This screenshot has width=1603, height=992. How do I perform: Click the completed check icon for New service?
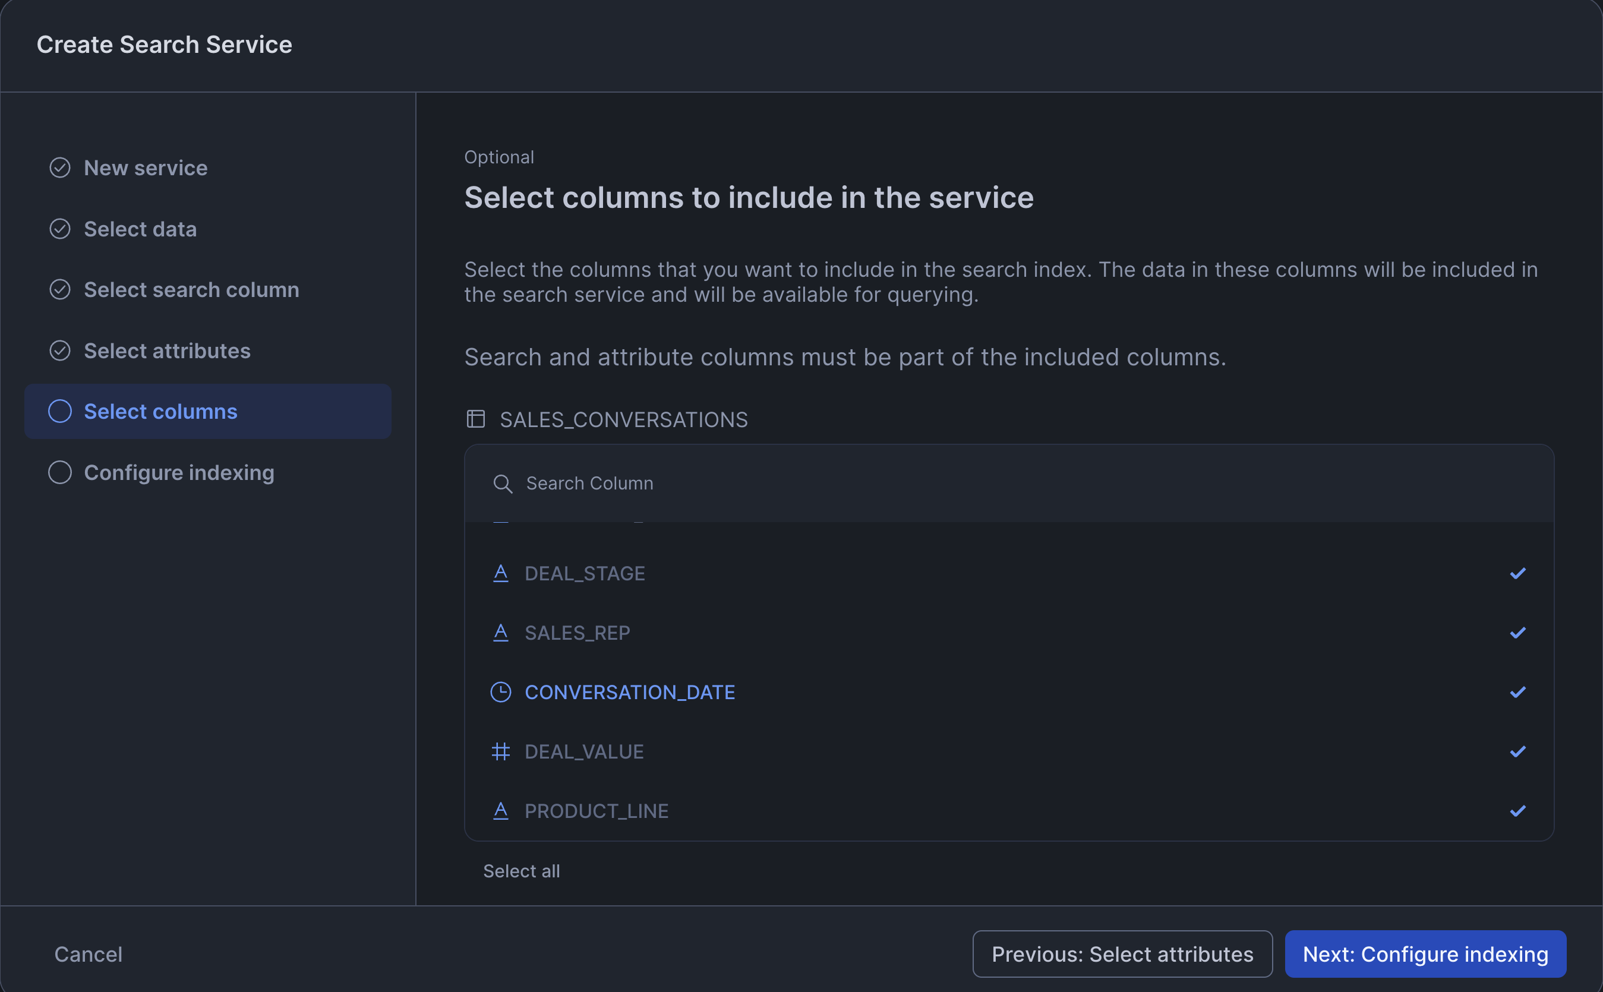(x=59, y=168)
